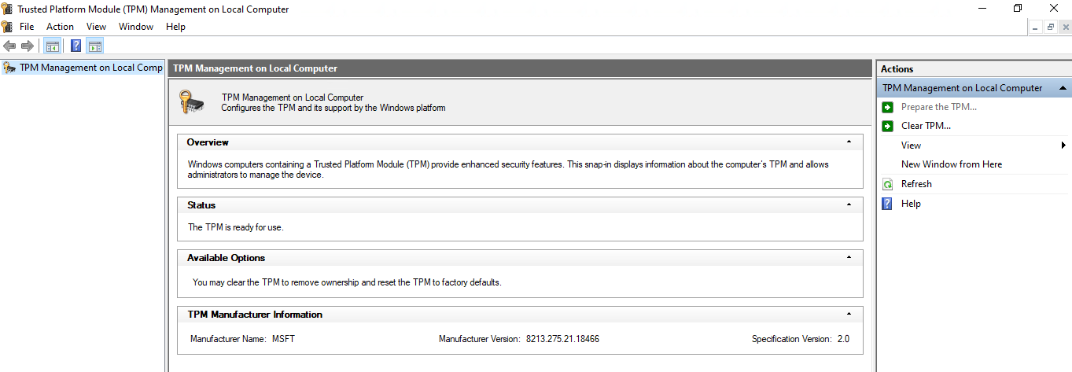Screen dimensions: 1072x372
Task: Collapse the TPM Manufacturer Information section
Action: click(x=849, y=315)
